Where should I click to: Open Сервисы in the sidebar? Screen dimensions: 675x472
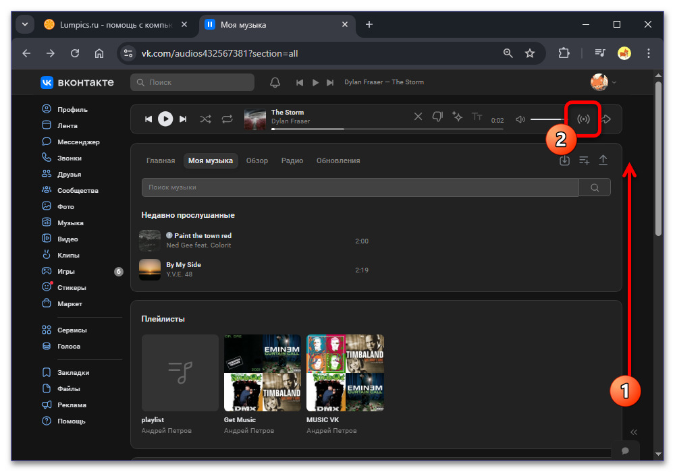click(x=64, y=330)
